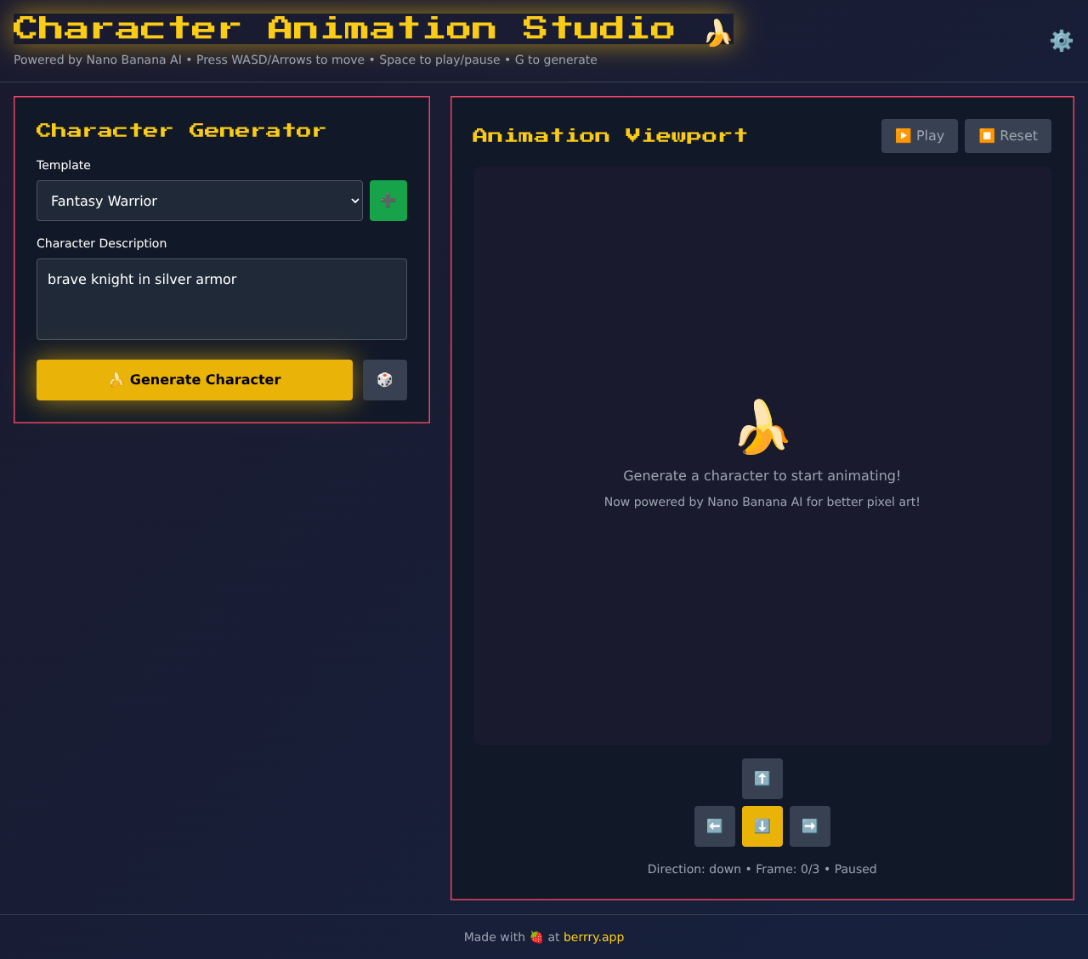1088x959 pixels.
Task: Open the Character Generator panel header
Action: coord(180,129)
